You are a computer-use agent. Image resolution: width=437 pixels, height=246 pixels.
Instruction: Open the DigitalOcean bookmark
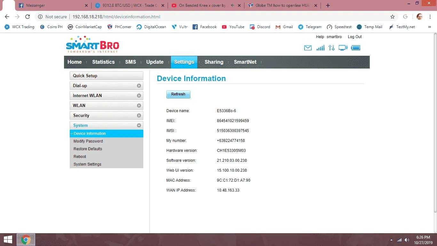tap(151, 27)
